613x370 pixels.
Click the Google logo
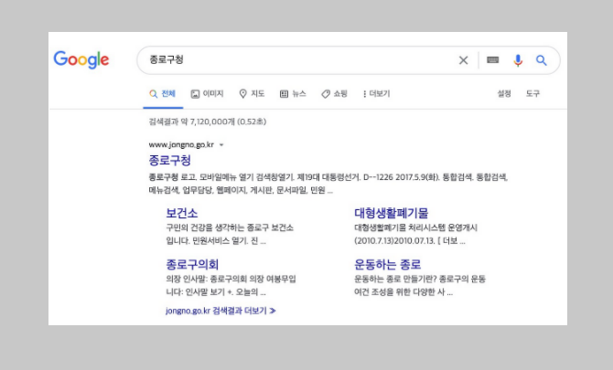81,59
